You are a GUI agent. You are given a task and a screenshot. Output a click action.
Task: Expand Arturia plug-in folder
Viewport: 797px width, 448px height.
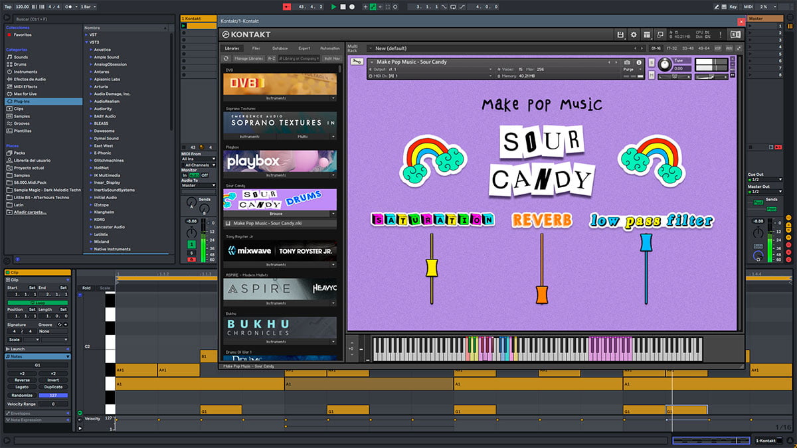[x=92, y=86]
